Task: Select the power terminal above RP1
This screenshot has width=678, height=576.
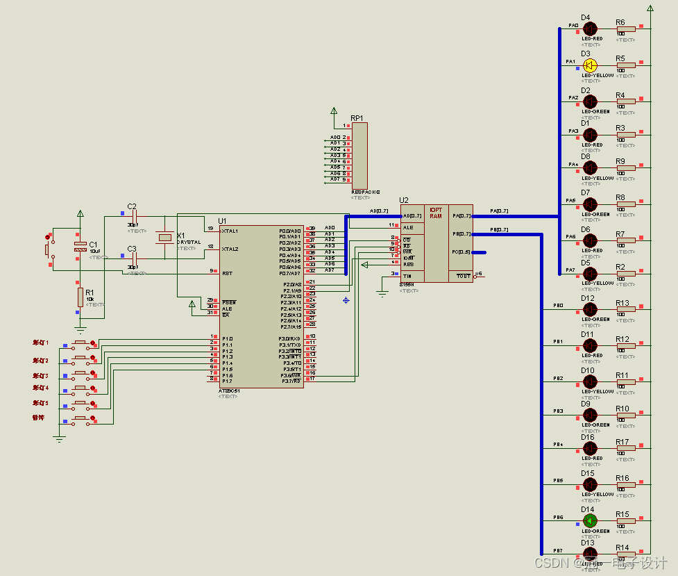Action: [x=334, y=111]
